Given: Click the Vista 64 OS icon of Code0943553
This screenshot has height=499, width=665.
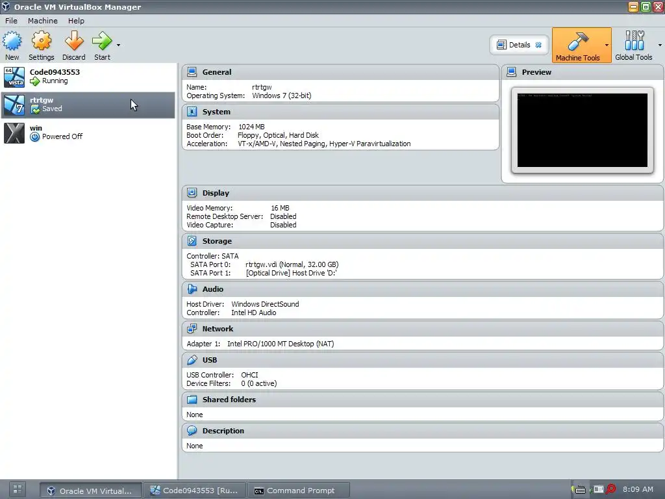Looking at the screenshot, I should coord(14,77).
